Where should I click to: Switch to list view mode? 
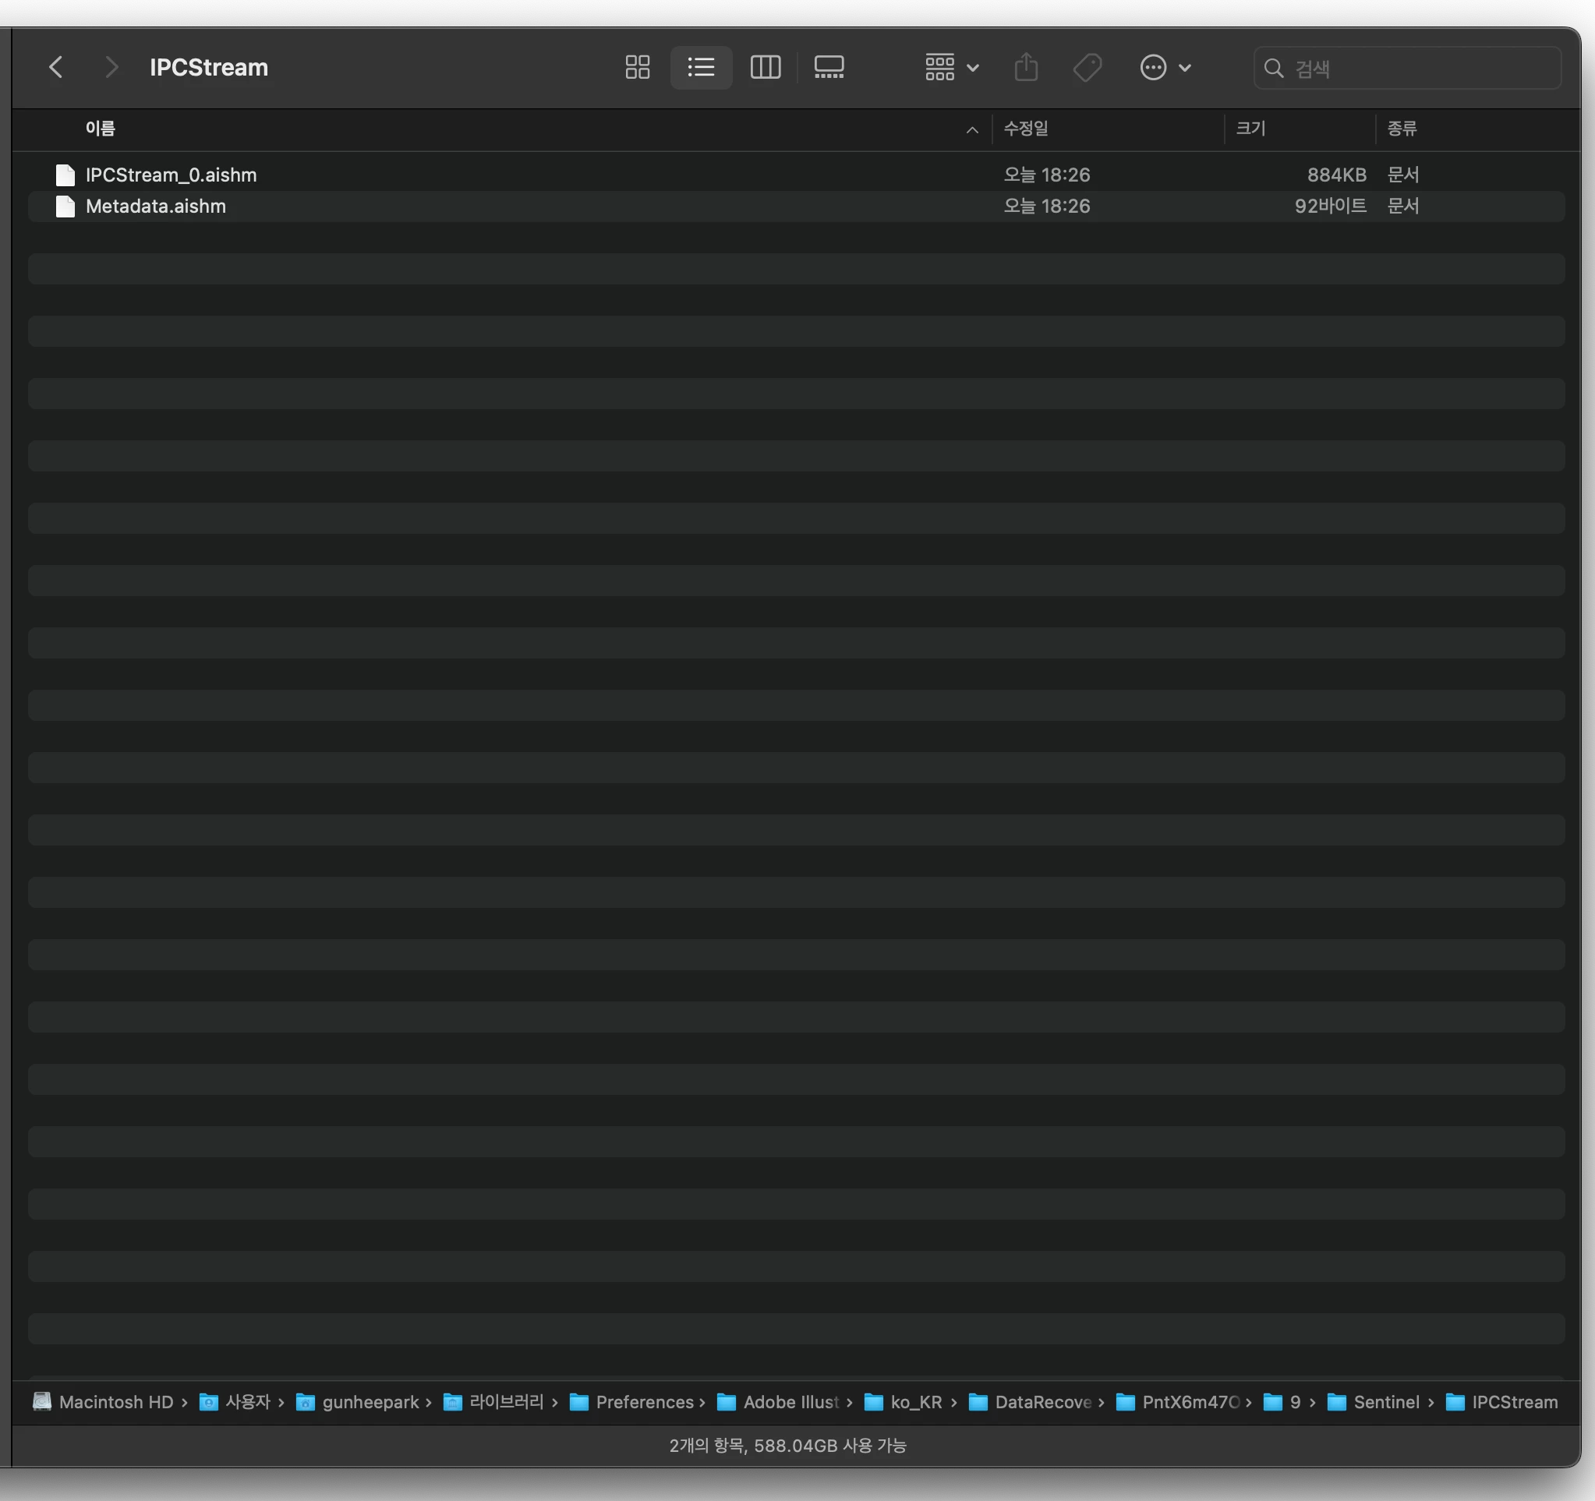point(700,67)
